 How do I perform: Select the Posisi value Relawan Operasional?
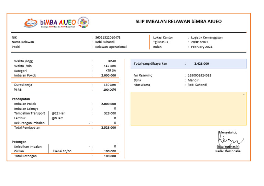[x=111, y=47]
